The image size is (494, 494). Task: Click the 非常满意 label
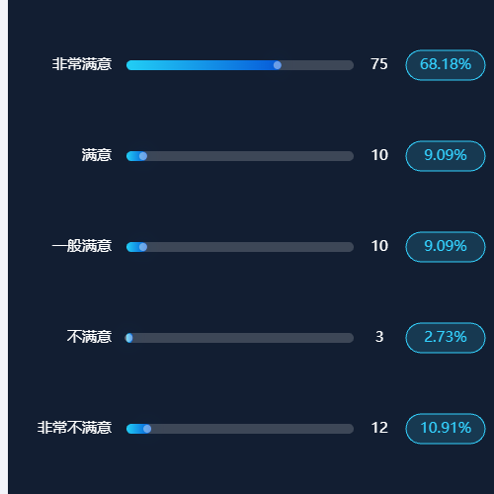tap(82, 64)
